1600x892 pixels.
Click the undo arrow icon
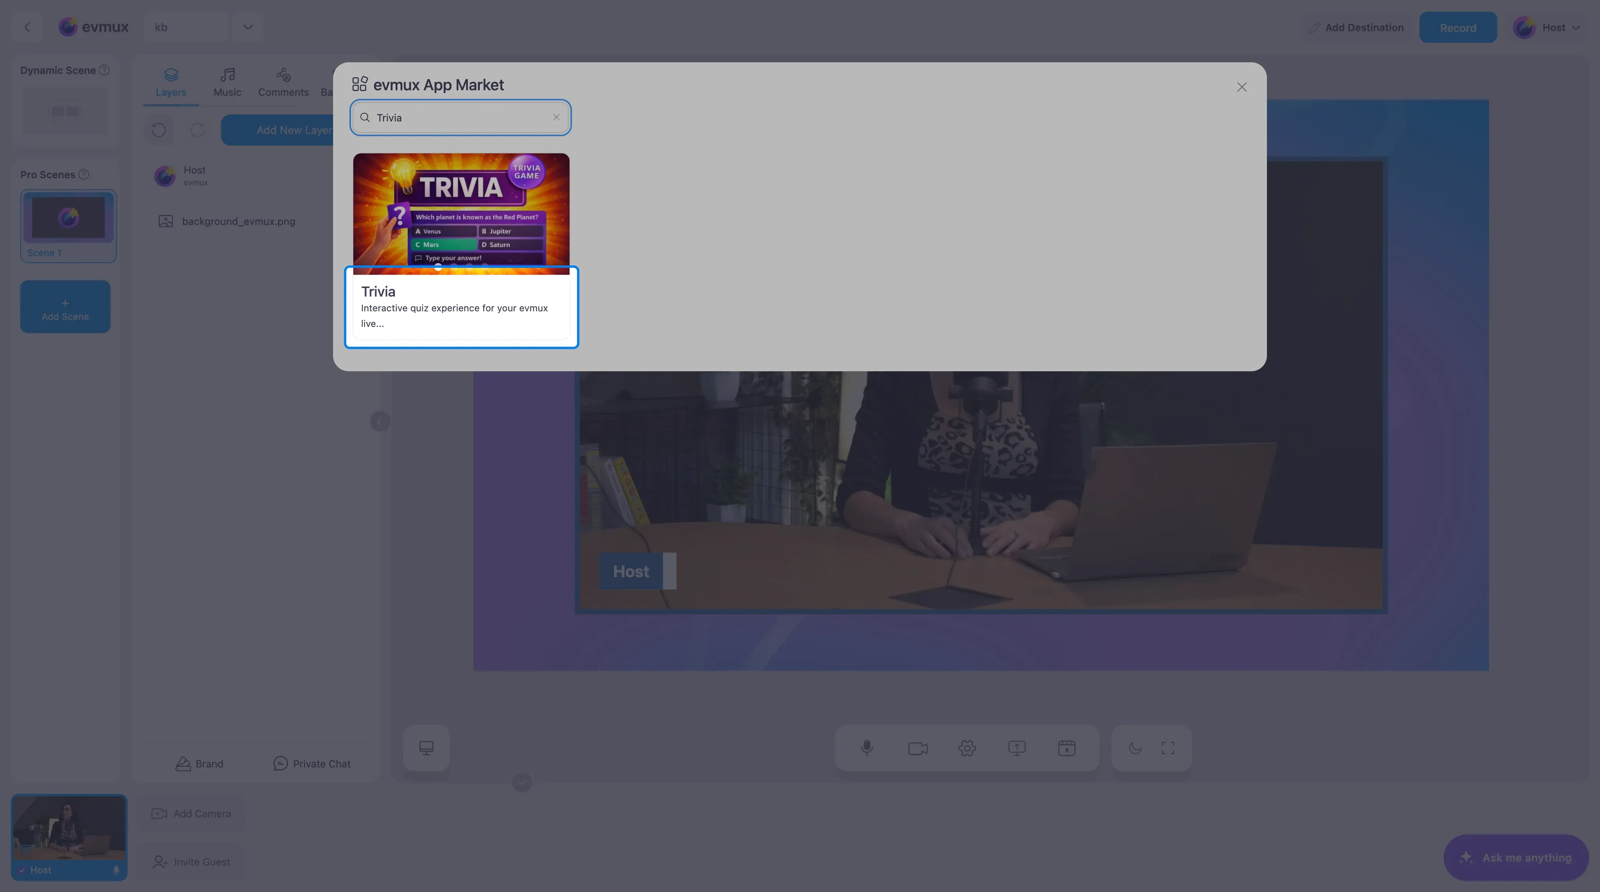(x=158, y=130)
